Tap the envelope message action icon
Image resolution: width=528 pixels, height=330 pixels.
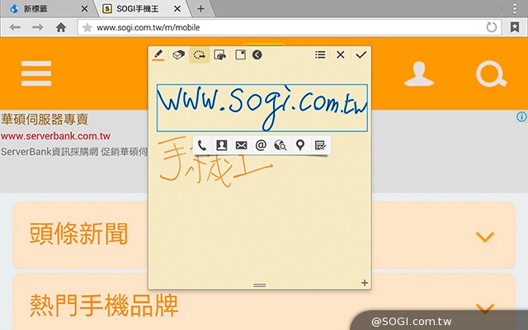(x=241, y=145)
